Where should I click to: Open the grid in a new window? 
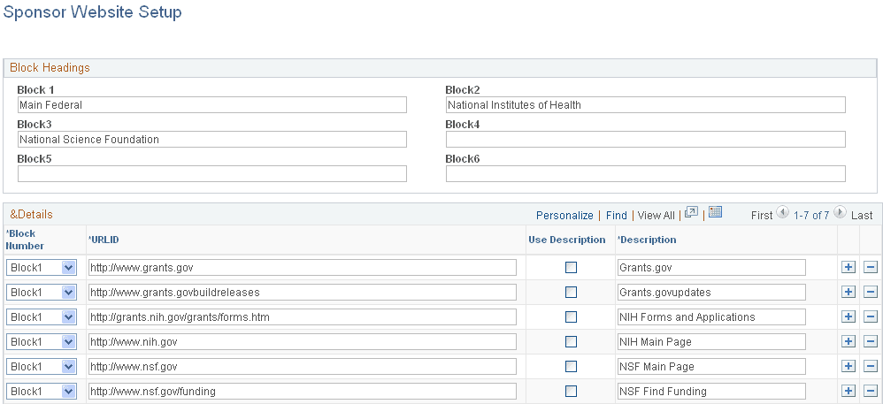point(692,213)
